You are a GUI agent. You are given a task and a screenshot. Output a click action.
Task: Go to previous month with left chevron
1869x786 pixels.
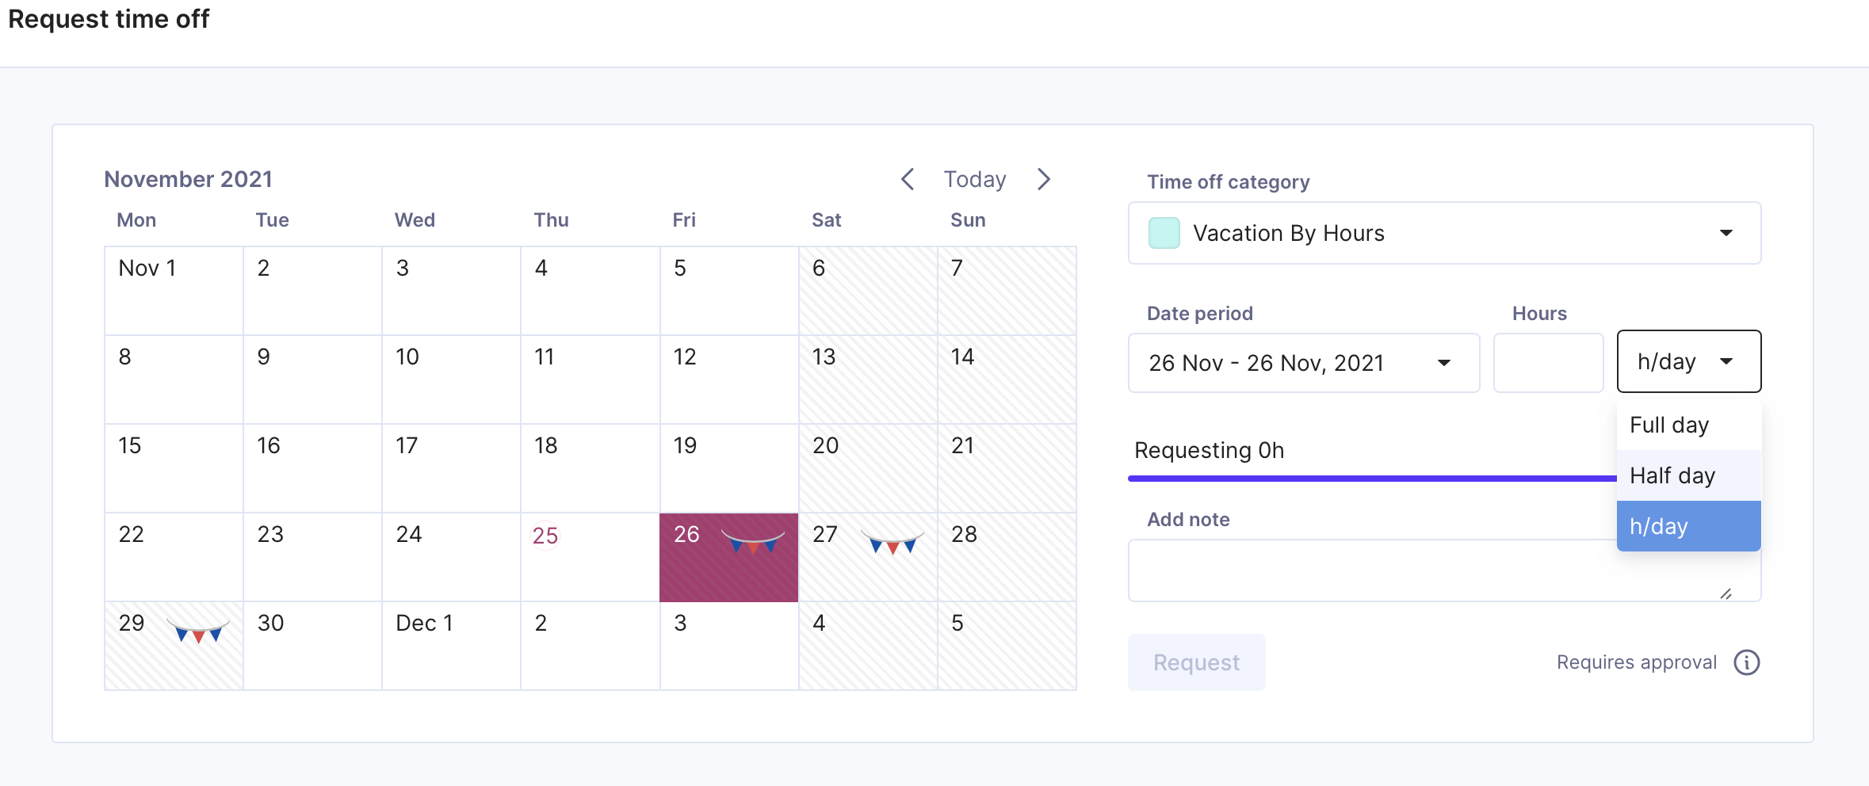(908, 180)
